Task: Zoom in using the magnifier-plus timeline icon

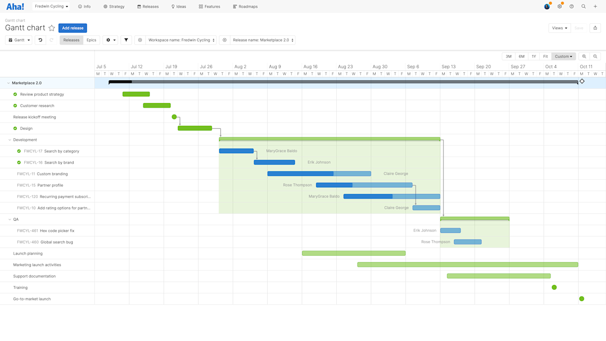Action: click(584, 56)
